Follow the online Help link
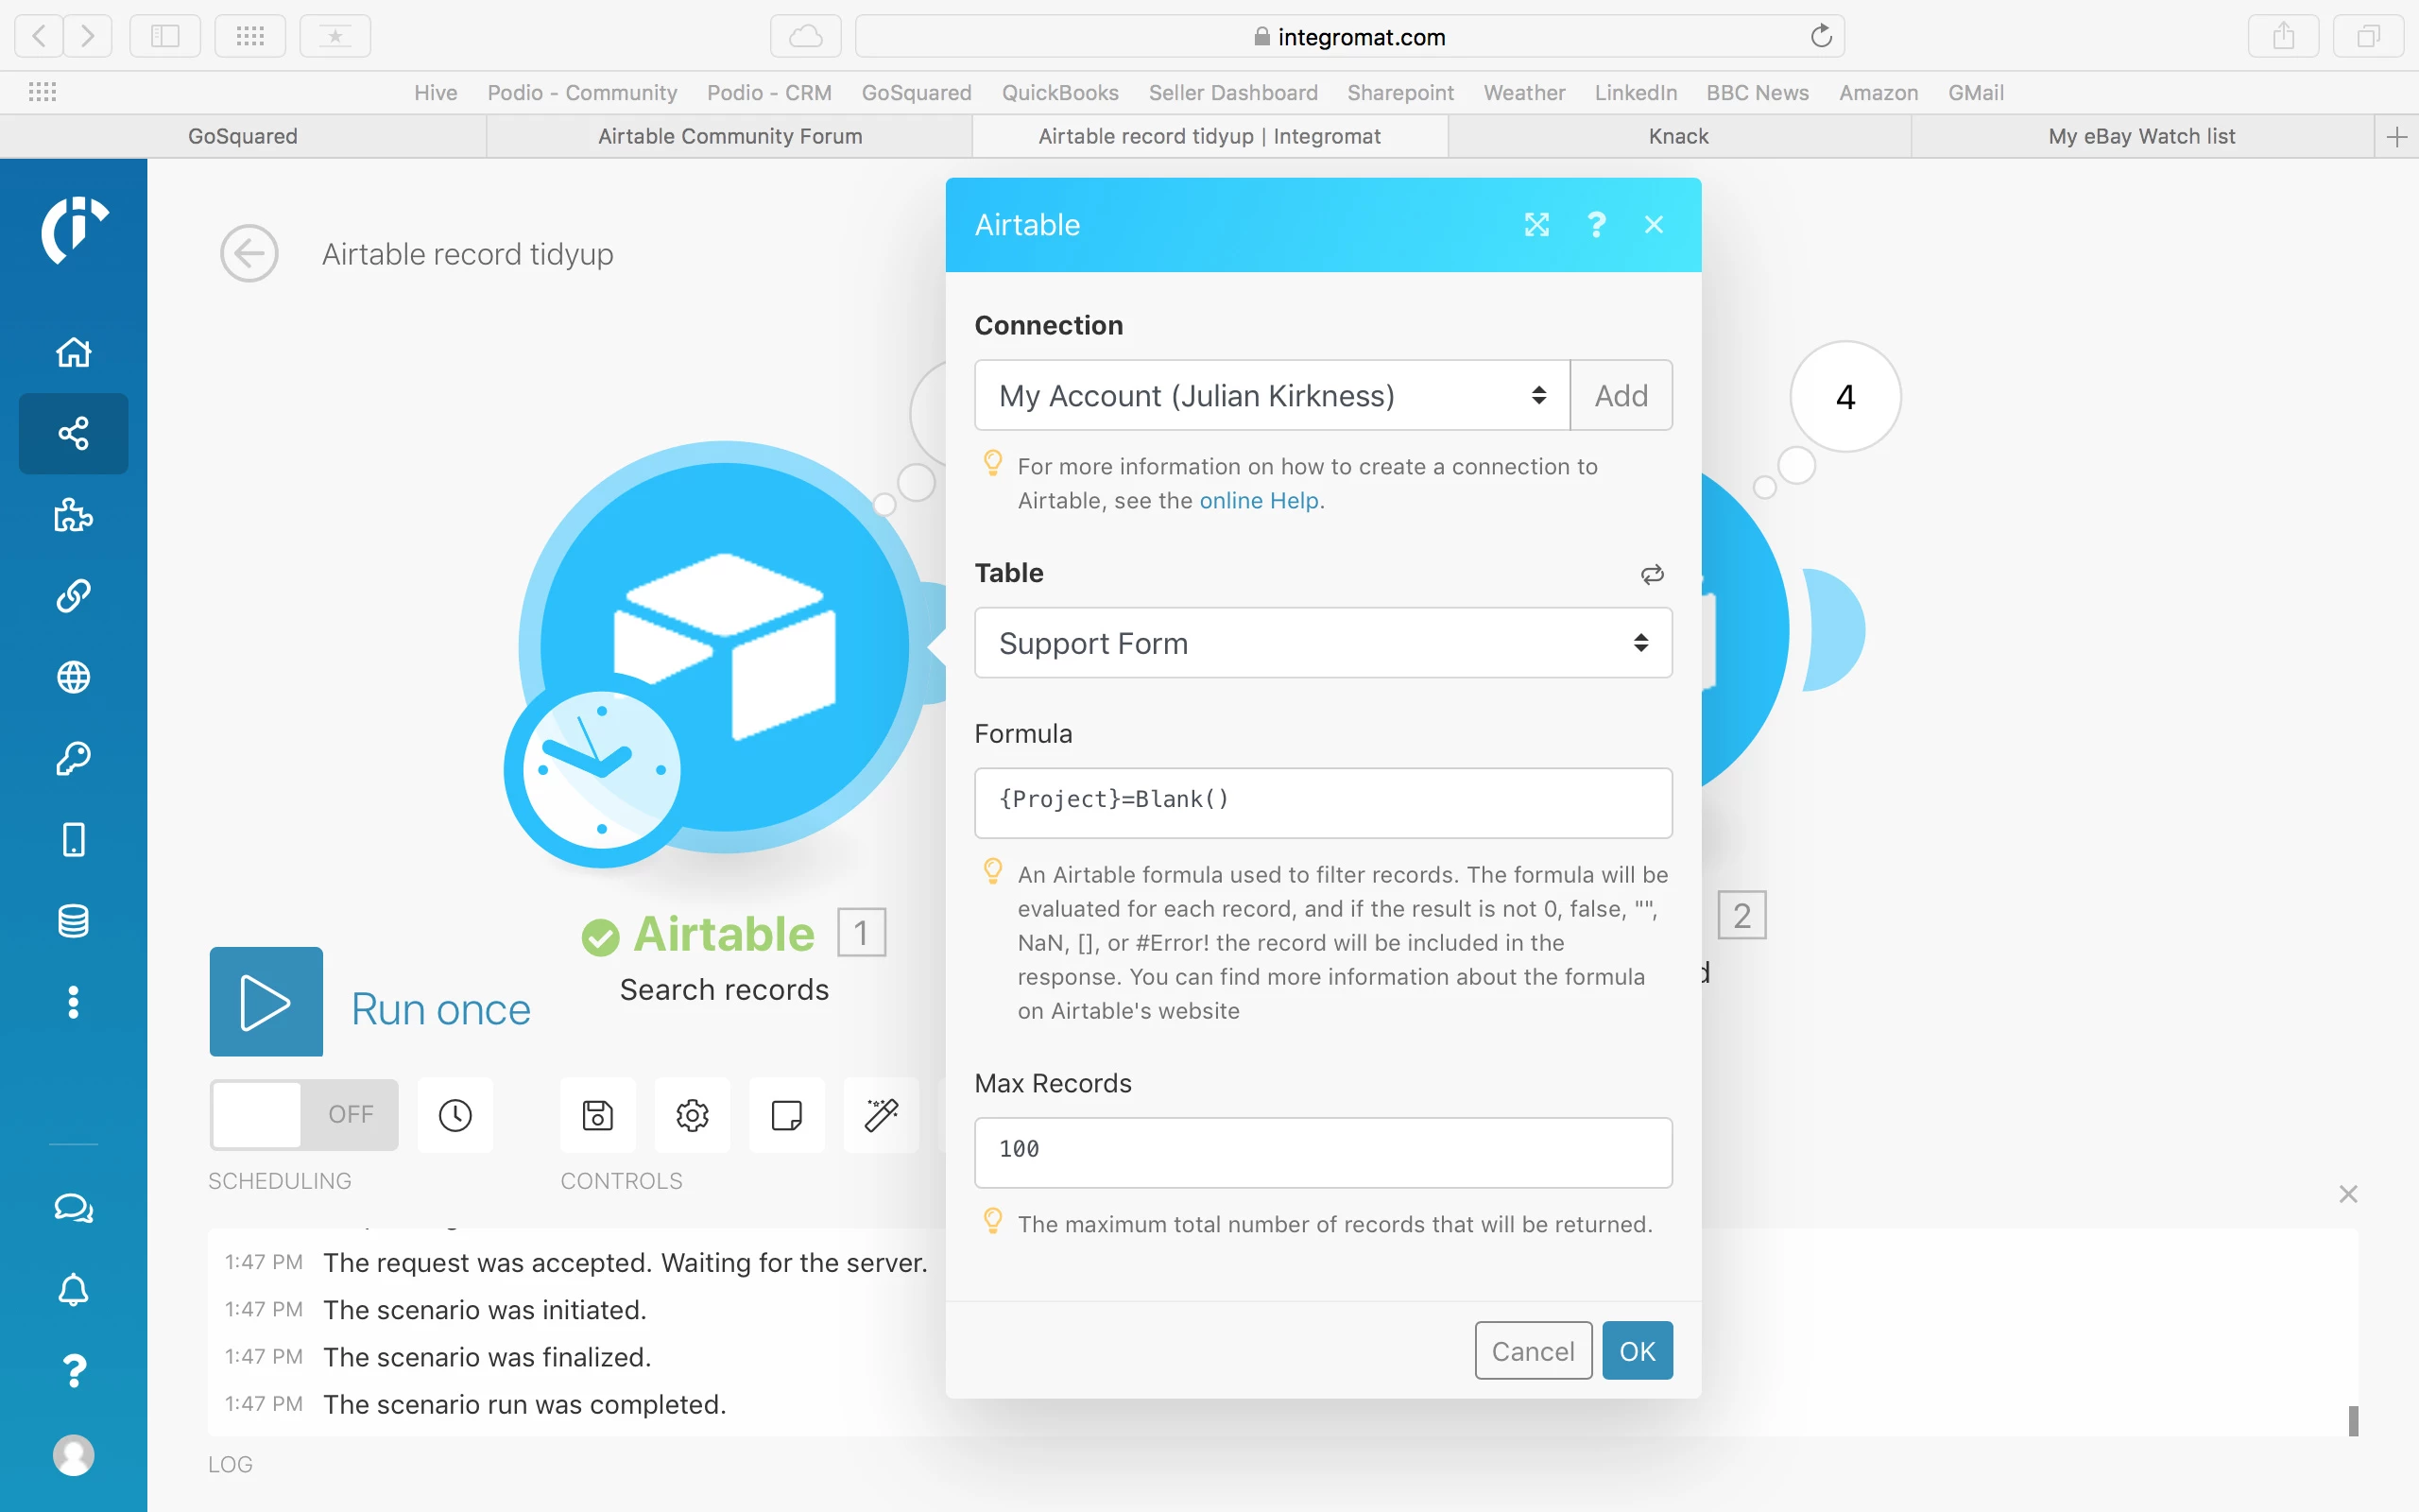Image resolution: width=2419 pixels, height=1512 pixels. coord(1259,500)
